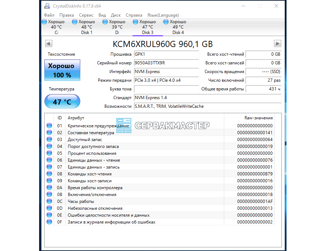Image resolution: width=326 pixels, height=251 pixels.
Task: Select the D: drive at 39 °C
Action: 117,27
